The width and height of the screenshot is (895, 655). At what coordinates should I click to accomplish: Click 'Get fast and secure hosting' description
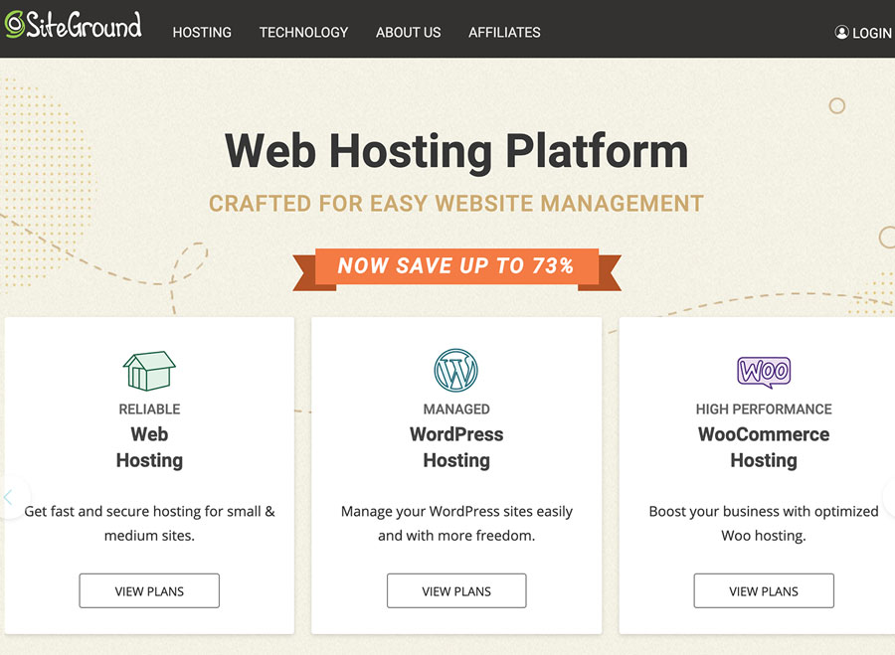coord(149,523)
